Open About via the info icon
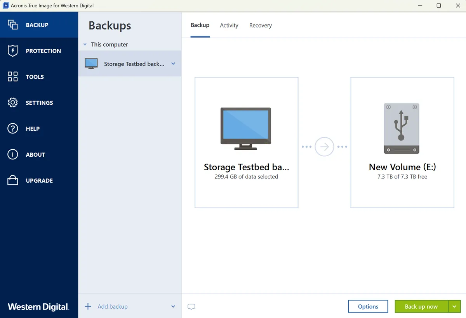 [13, 155]
